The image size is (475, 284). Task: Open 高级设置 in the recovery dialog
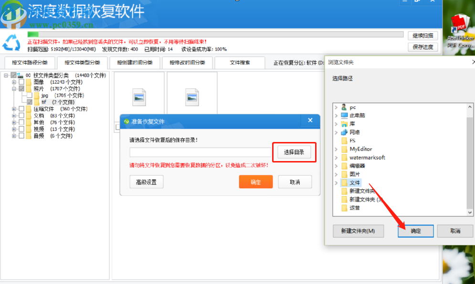[x=146, y=182]
